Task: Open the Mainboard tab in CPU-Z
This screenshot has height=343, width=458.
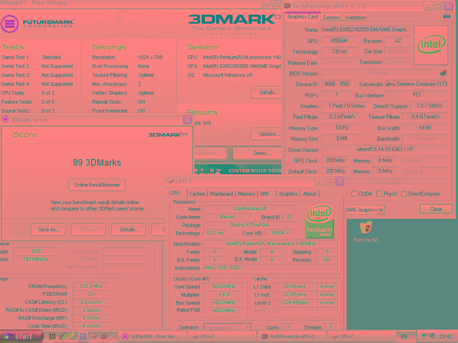Action: 221,194
